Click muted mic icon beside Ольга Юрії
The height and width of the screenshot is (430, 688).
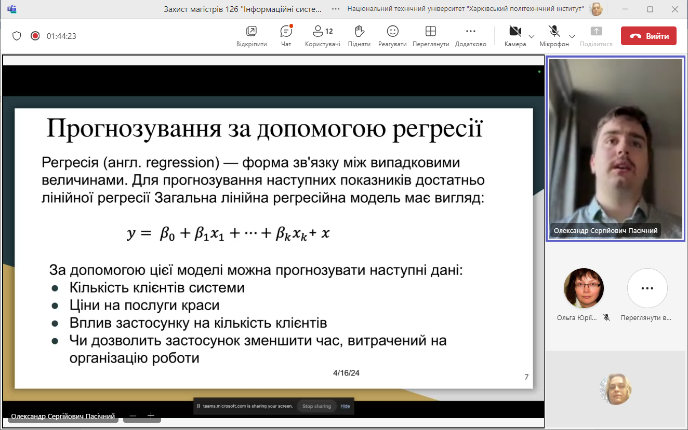tap(606, 317)
